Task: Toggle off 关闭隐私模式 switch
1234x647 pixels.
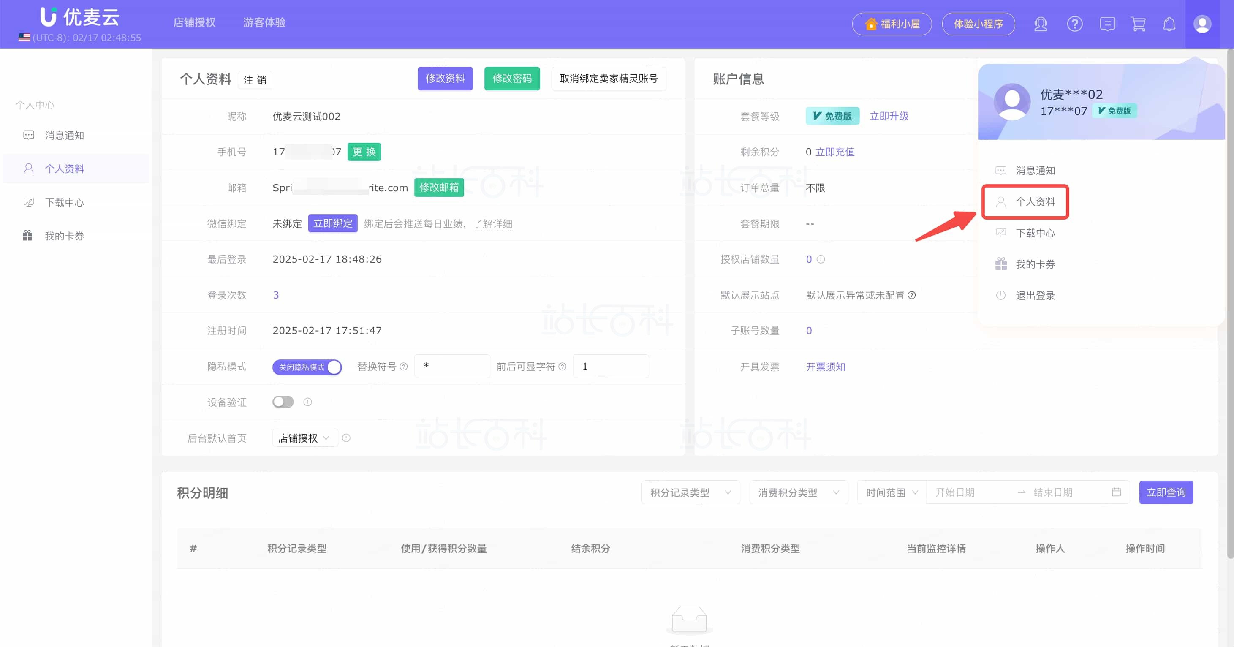Action: point(307,366)
